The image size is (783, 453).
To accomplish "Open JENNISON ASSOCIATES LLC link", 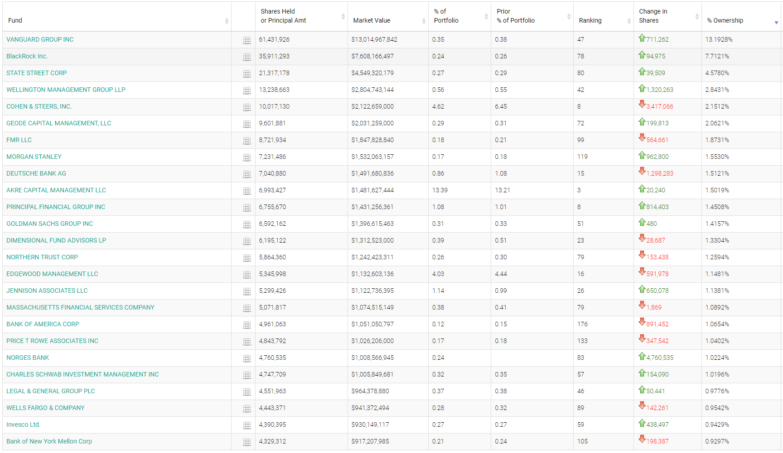I will pos(47,291).
